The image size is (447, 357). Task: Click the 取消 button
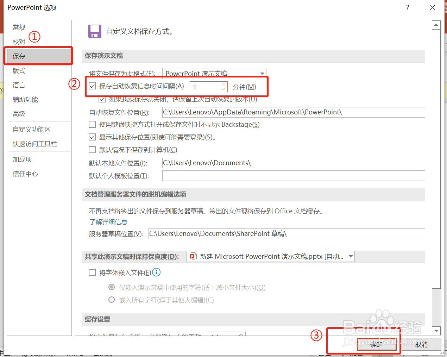click(x=421, y=344)
